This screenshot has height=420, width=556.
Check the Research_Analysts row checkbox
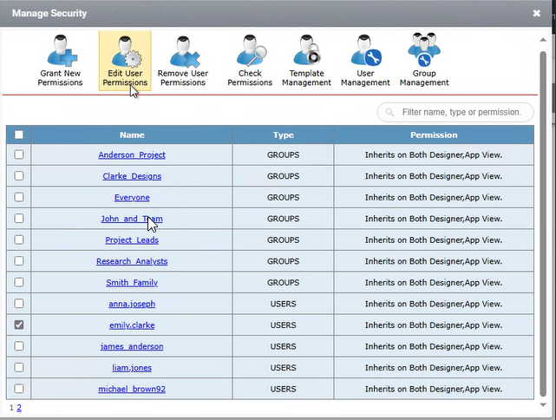coord(19,261)
